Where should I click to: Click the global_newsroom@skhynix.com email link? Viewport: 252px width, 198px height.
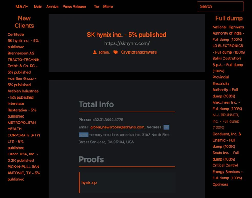click(x=118, y=127)
